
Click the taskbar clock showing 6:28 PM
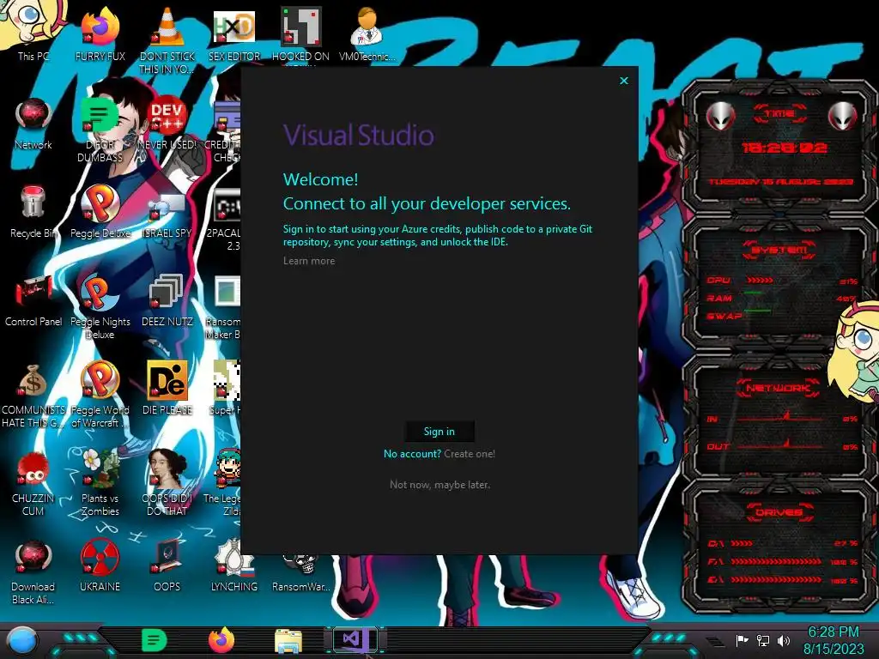pyautogui.click(x=834, y=640)
